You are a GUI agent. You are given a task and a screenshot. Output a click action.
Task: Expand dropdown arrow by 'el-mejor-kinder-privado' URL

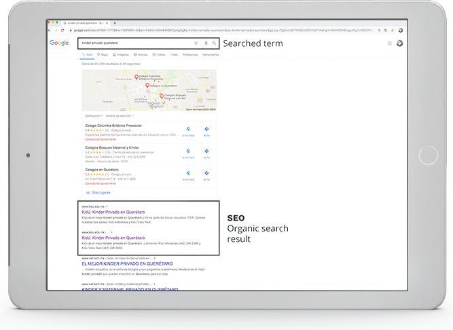[x=154, y=258]
